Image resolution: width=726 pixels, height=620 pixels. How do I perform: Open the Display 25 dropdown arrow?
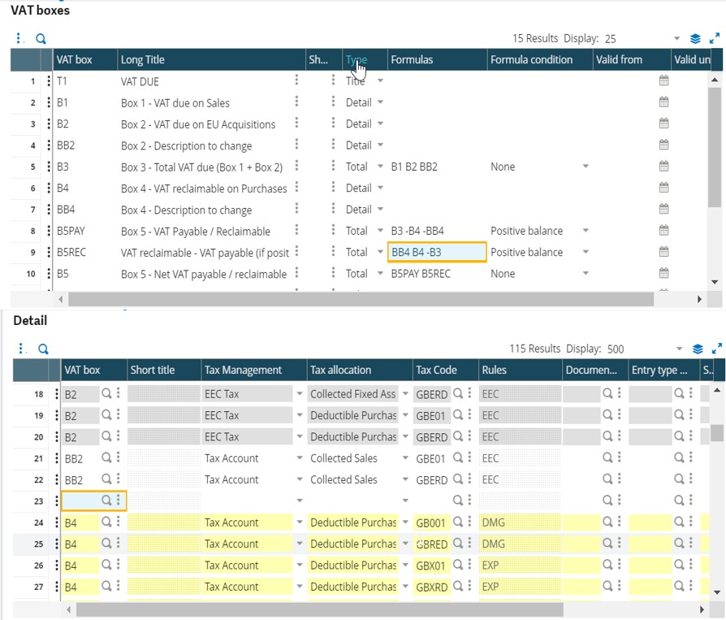pyautogui.click(x=677, y=38)
